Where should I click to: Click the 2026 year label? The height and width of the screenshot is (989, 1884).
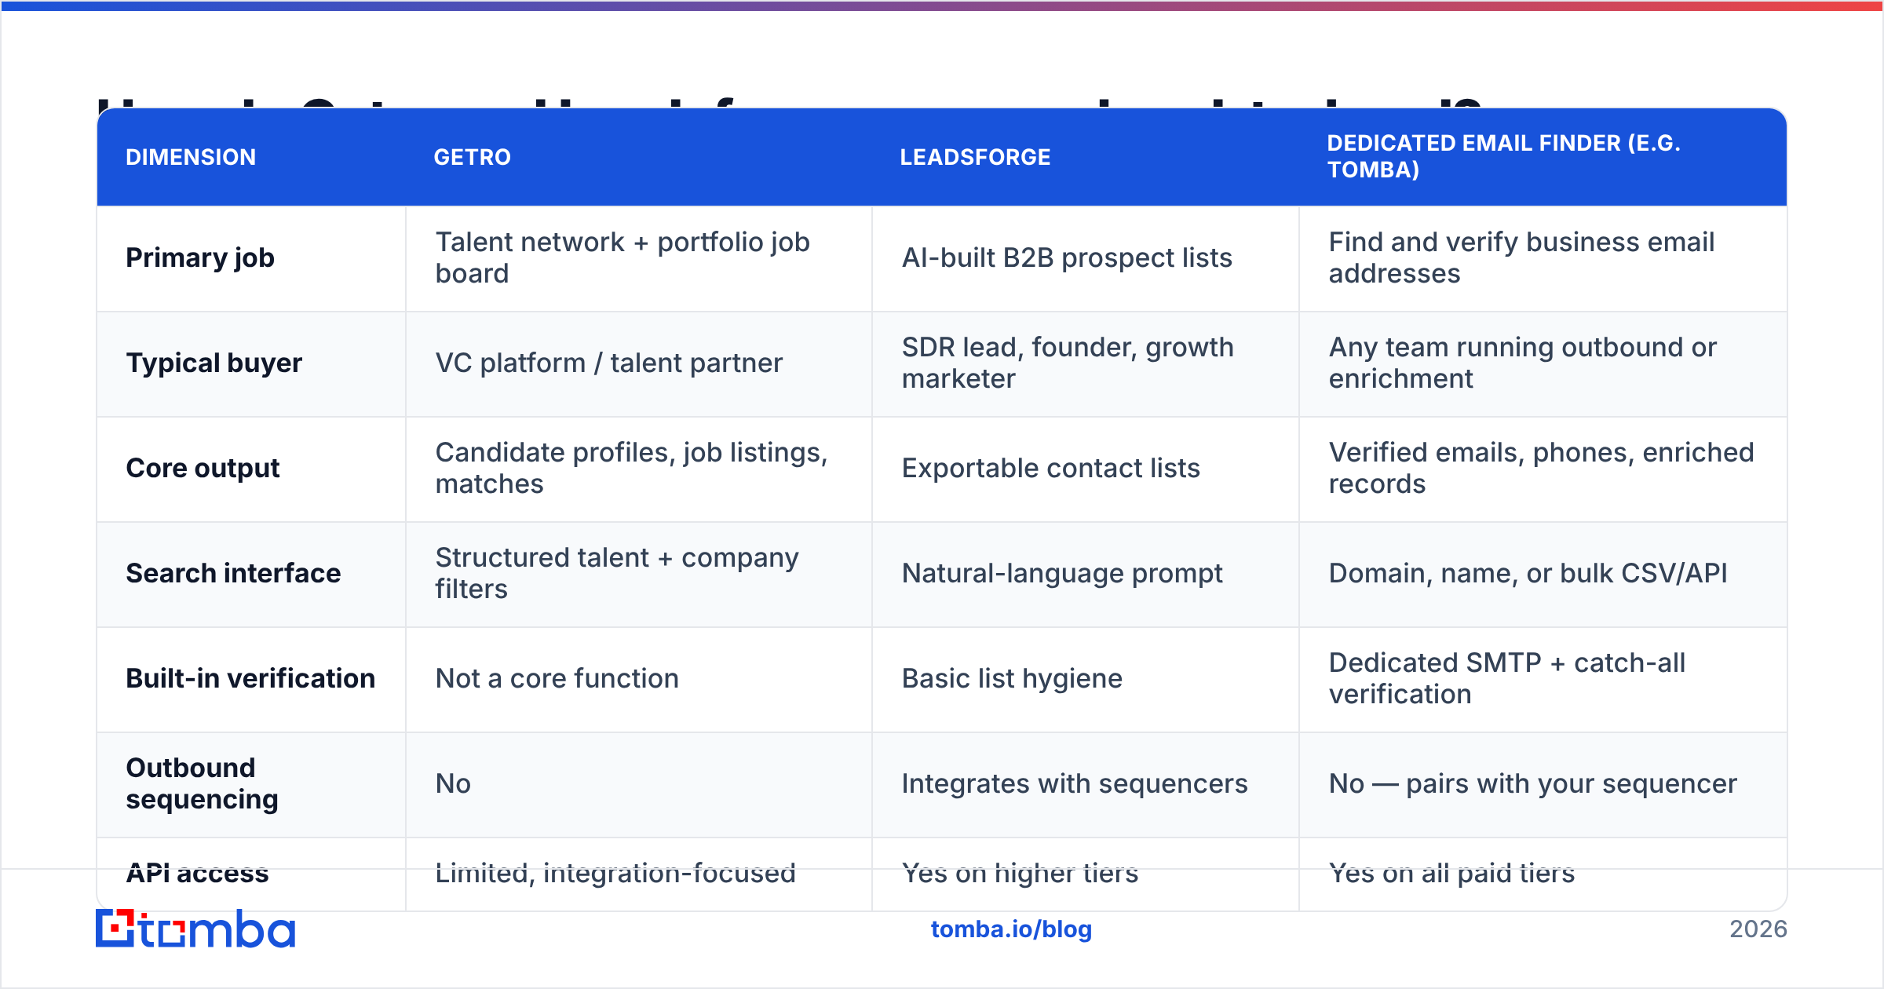coord(1758,929)
